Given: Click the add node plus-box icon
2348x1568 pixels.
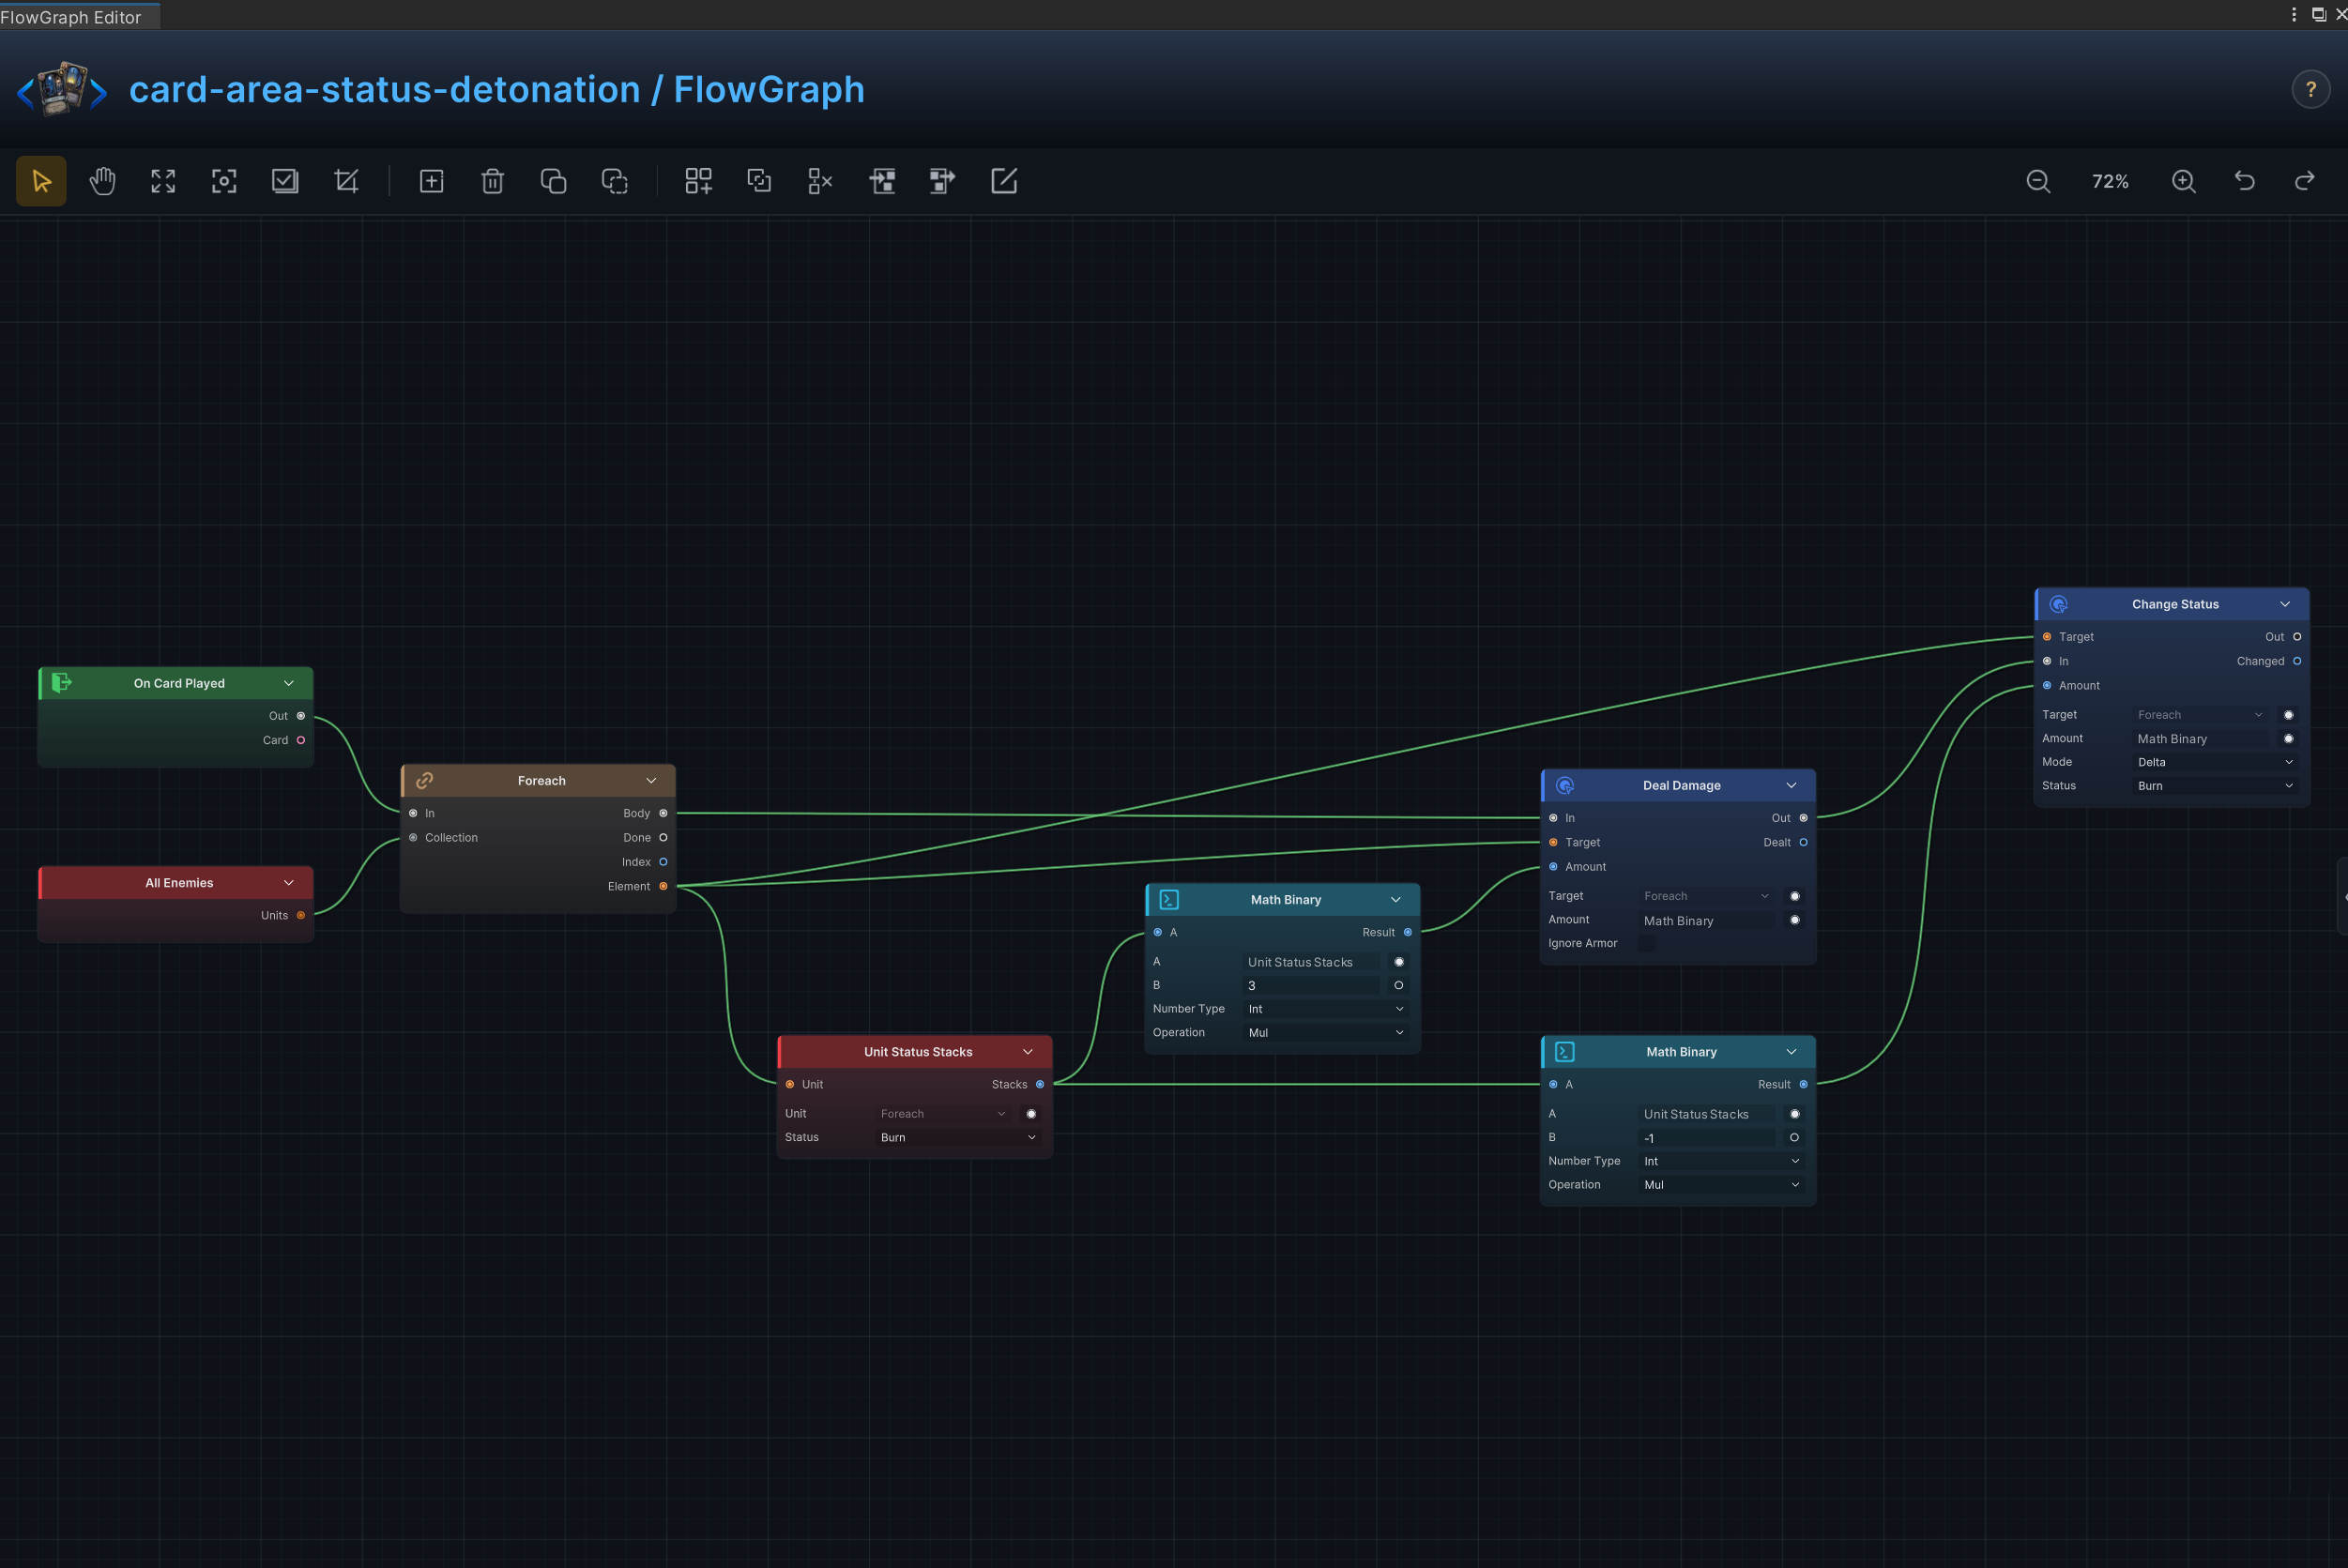Looking at the screenshot, I should [x=431, y=181].
